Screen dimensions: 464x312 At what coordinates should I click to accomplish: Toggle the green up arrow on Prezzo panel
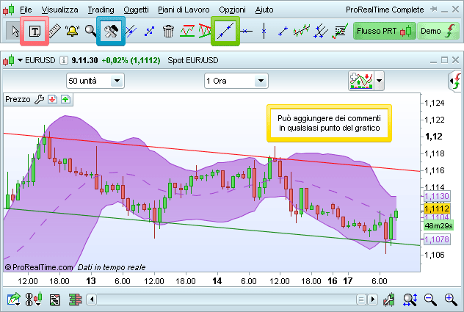click(65, 99)
